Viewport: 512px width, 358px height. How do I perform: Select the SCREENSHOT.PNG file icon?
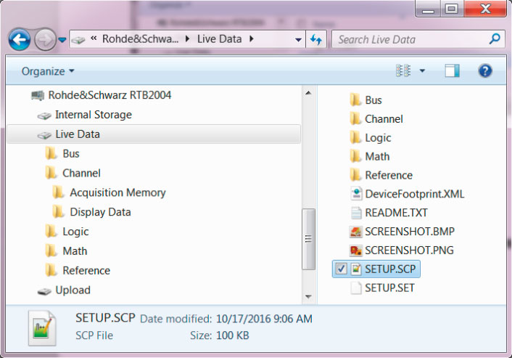[355, 250]
